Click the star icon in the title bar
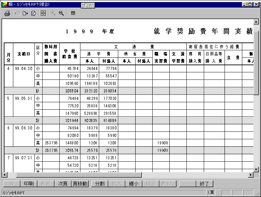Viewport: 261px width, 197px height. pos(91,6)
